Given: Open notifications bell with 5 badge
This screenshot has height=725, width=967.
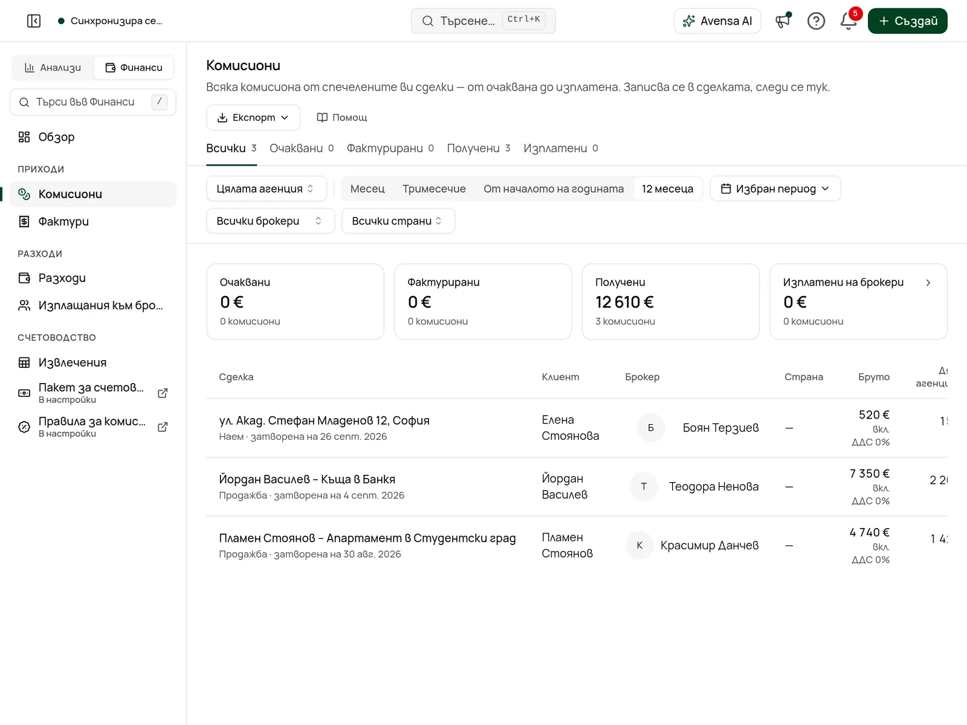Looking at the screenshot, I should click(849, 21).
